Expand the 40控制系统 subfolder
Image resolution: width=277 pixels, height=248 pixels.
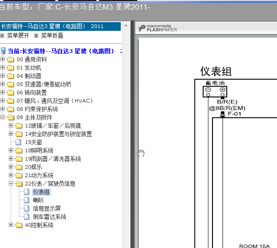coord(11,225)
